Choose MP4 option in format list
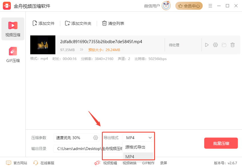The height and width of the screenshot is (168, 242). coord(138,157)
